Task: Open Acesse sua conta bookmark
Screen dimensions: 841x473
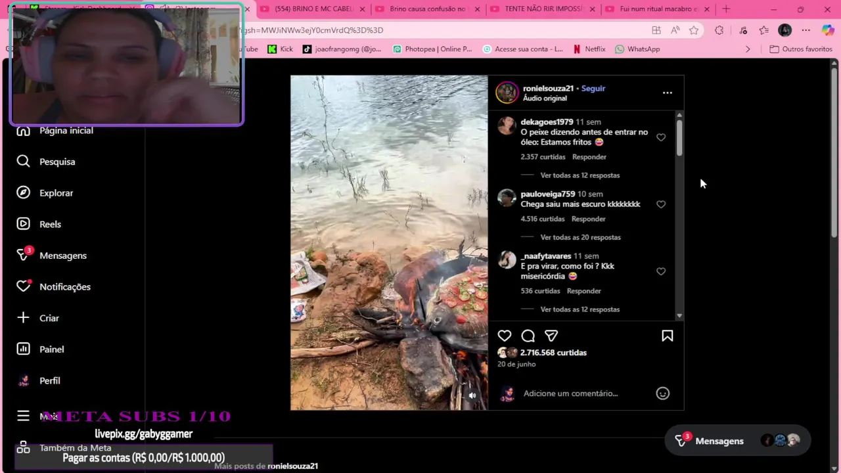Action: pos(522,49)
